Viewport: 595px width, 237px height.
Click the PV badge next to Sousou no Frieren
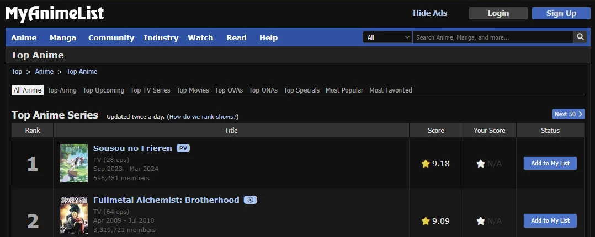tap(183, 148)
